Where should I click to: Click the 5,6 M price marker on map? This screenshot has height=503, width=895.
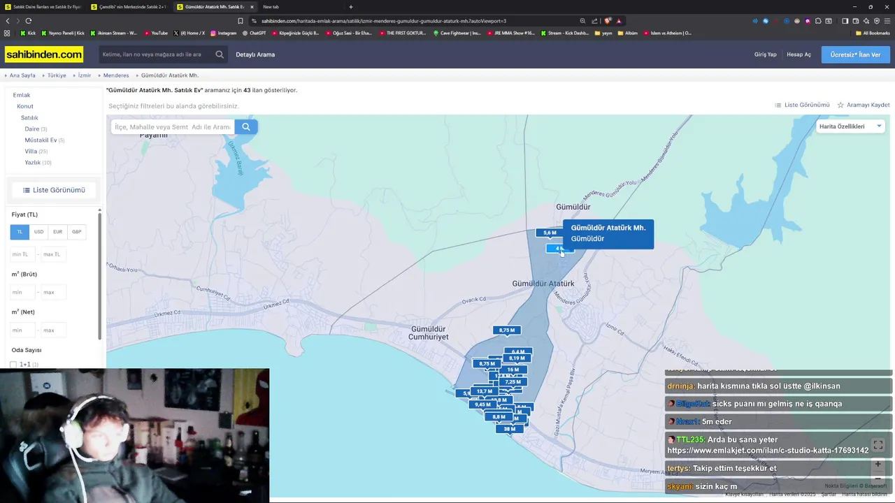pos(550,233)
